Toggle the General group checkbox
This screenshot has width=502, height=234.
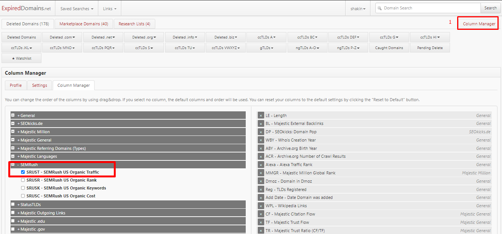13,115
